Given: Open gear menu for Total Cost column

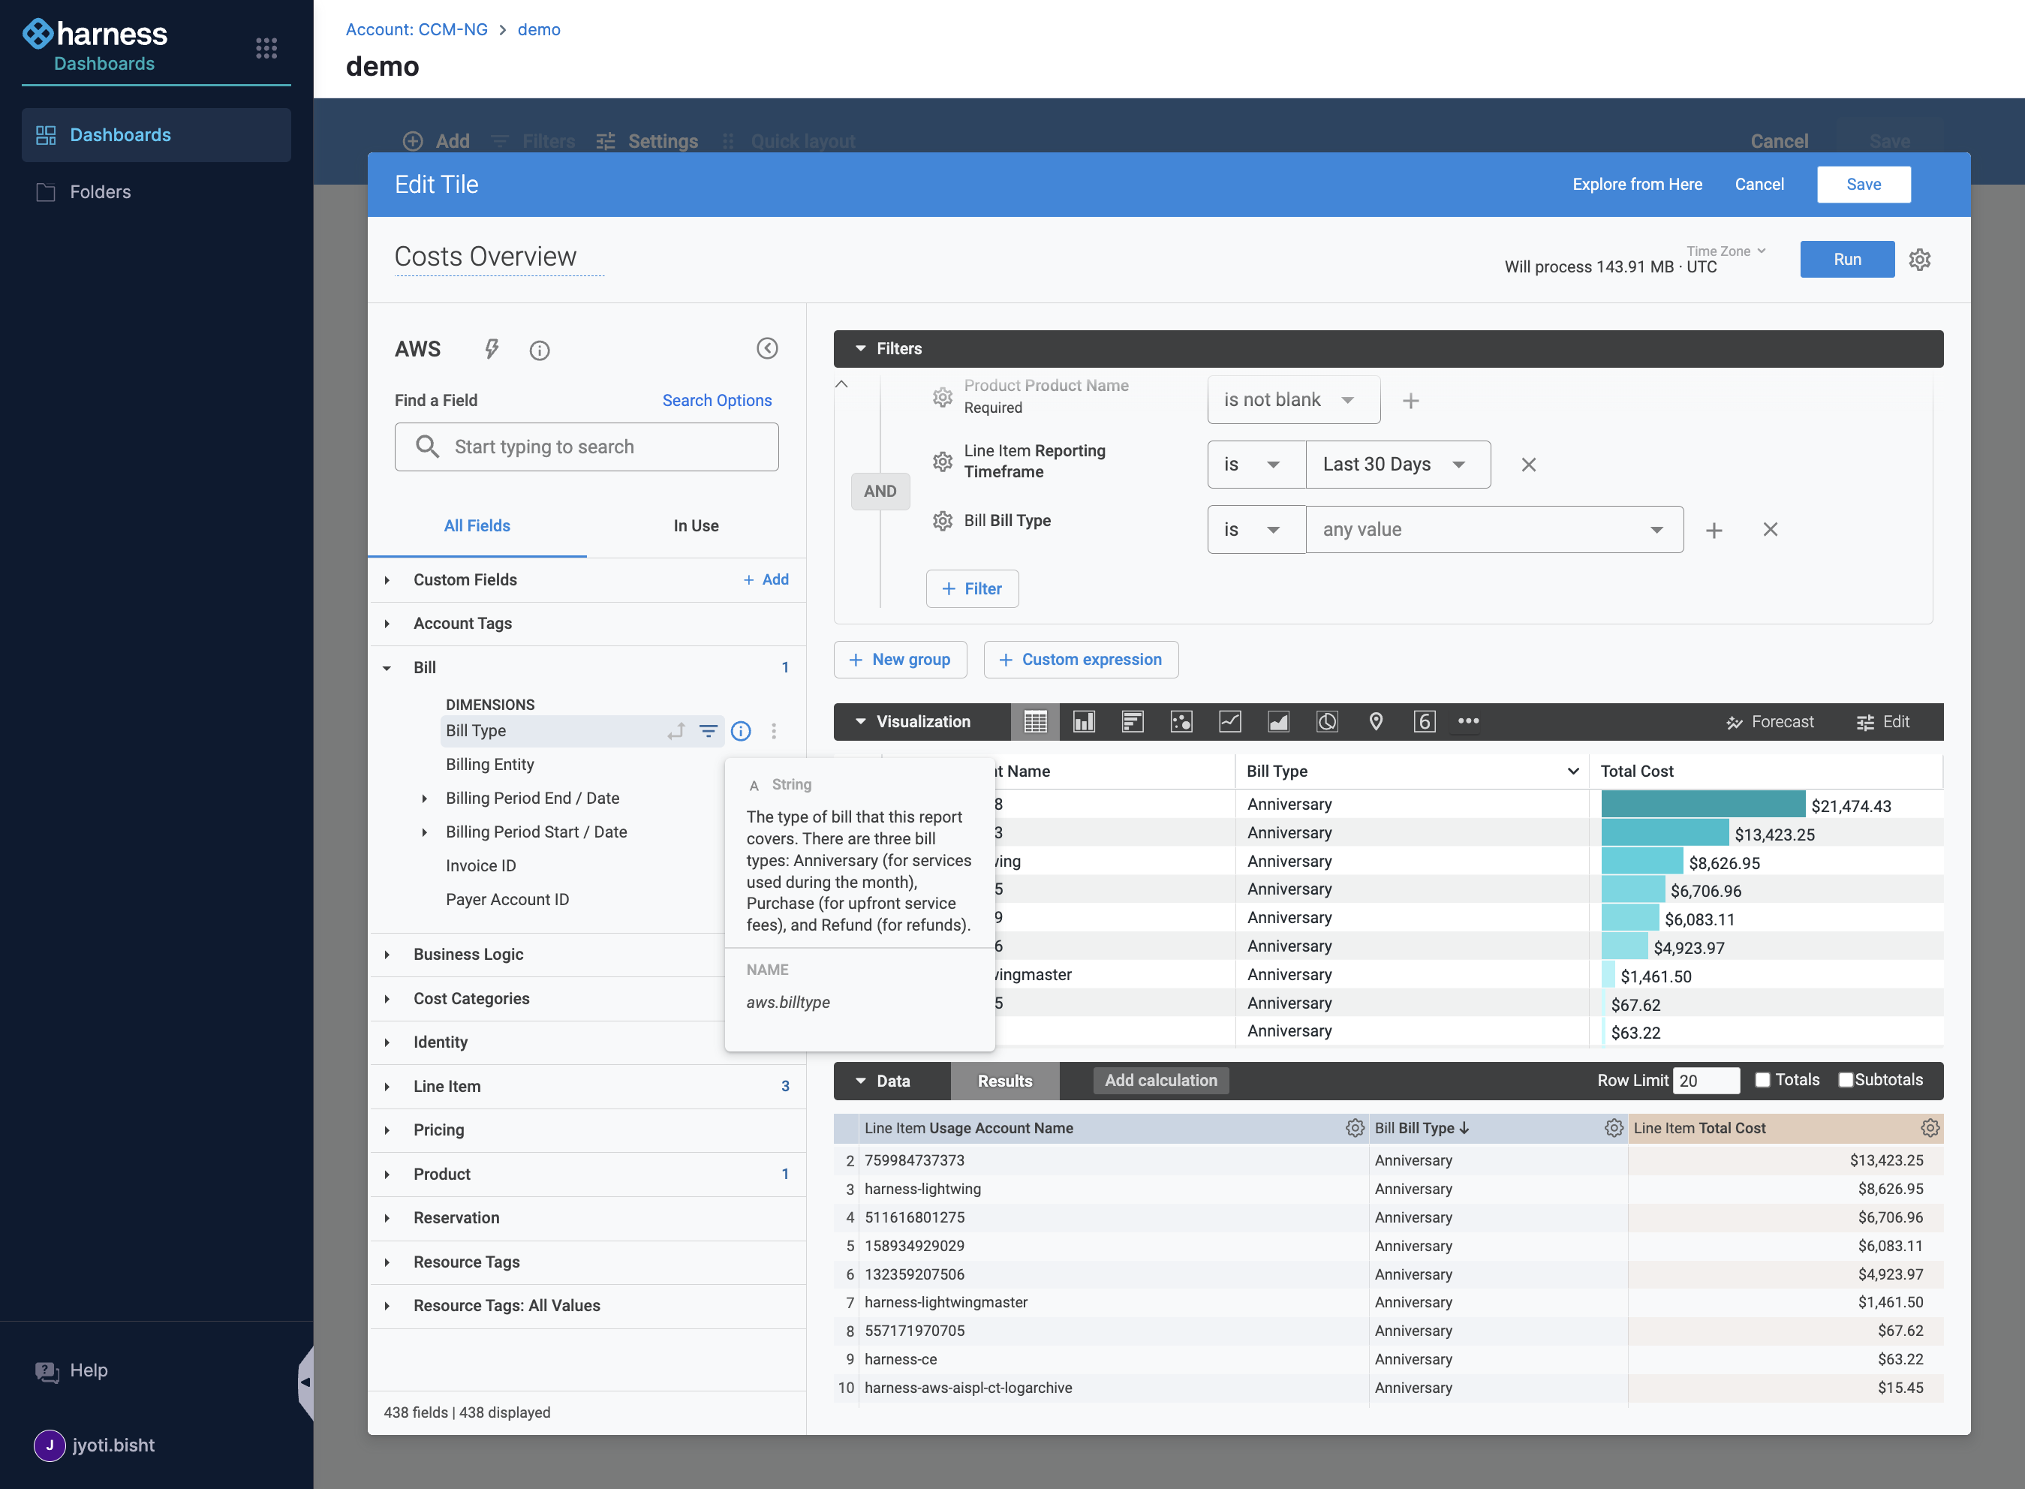Looking at the screenshot, I should click(x=1930, y=1129).
